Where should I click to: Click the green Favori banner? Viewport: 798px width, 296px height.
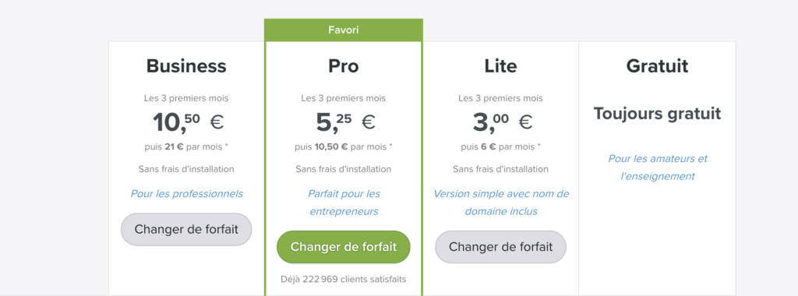pos(344,30)
